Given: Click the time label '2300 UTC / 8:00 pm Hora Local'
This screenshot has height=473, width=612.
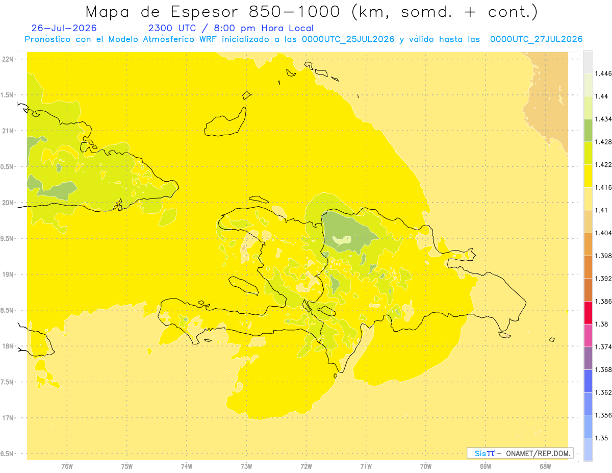Looking at the screenshot, I should pos(231,29).
